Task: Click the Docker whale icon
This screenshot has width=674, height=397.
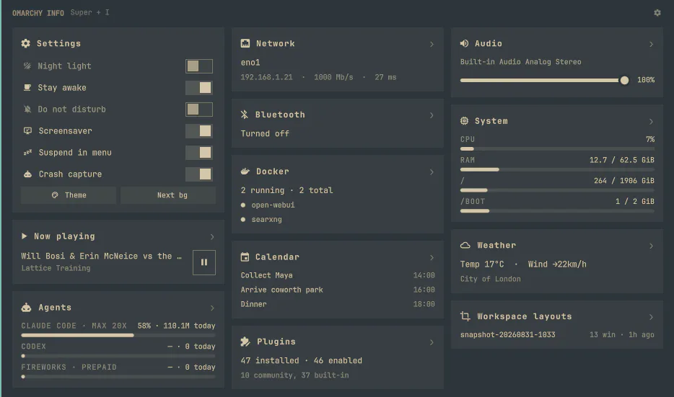Action: pyautogui.click(x=245, y=171)
